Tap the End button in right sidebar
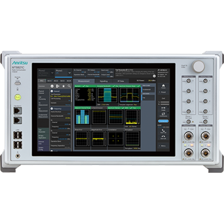The width and height of the screenshot is (224, 224). (163, 98)
